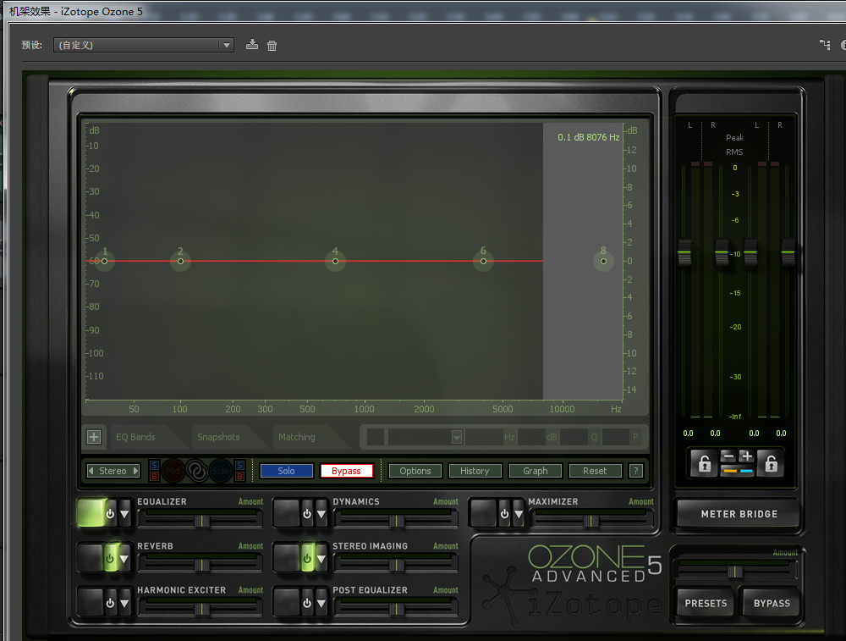Screen dimensions: 846x641
Task: Select the Side channel circle
Action: point(220,471)
